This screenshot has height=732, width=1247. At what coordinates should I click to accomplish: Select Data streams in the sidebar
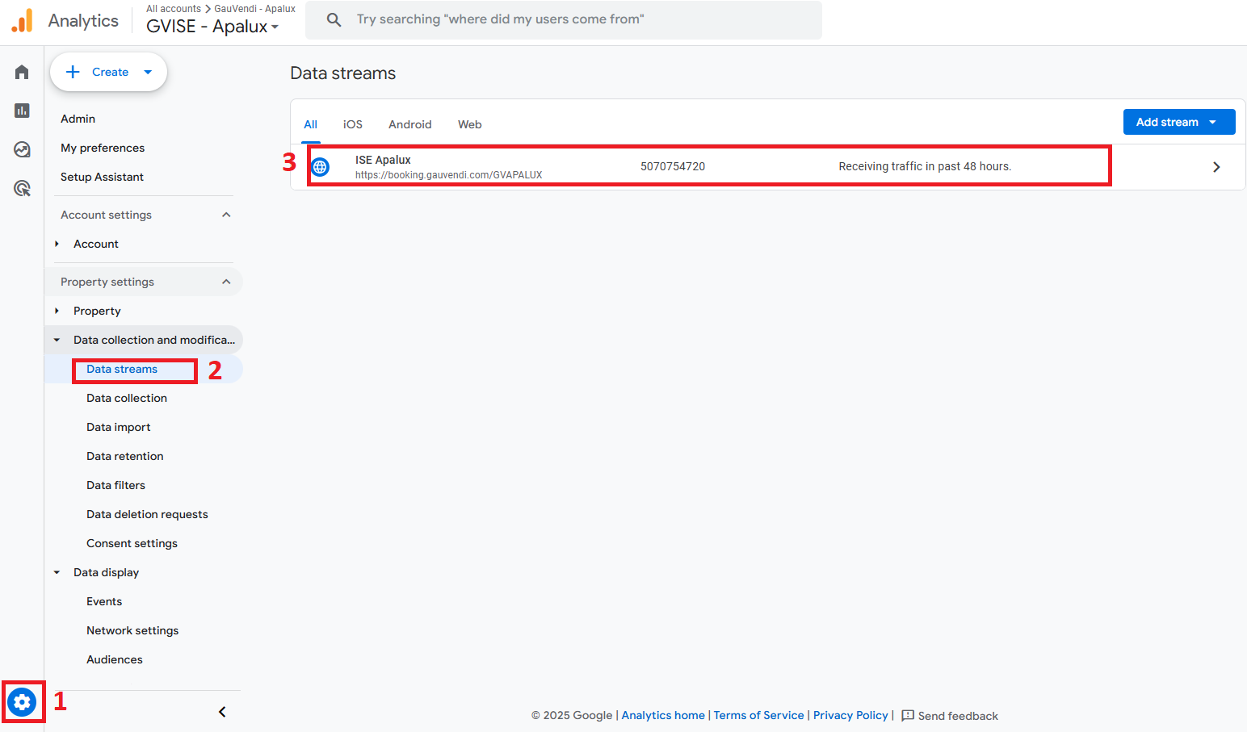pos(122,369)
